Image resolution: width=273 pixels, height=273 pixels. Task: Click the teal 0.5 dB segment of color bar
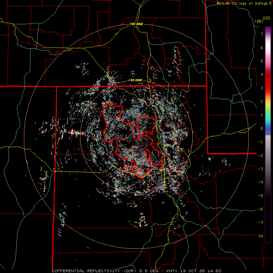point(268,122)
